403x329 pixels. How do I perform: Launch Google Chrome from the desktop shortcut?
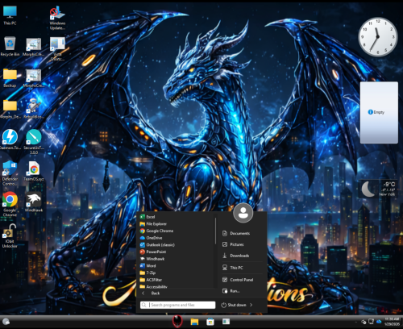point(10,204)
